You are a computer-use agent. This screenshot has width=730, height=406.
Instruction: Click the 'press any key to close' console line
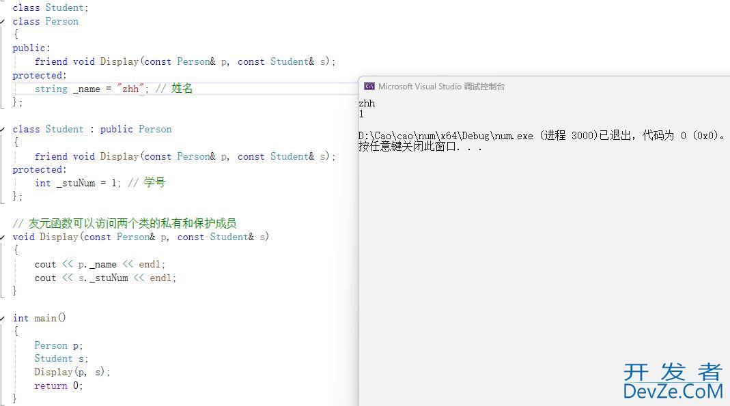420,147
